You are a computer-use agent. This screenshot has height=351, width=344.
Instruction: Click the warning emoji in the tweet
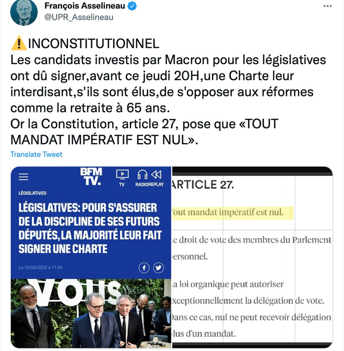19,43
